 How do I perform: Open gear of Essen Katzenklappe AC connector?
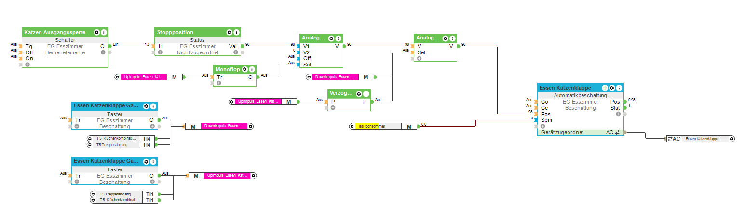click(731, 139)
